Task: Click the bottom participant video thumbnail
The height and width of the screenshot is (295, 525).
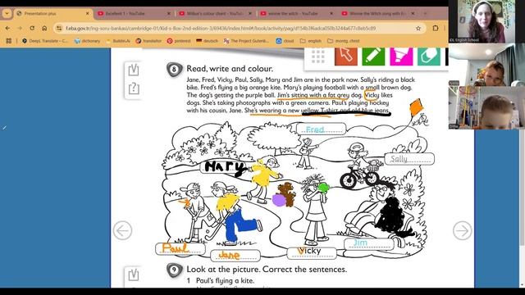Action: click(486, 107)
